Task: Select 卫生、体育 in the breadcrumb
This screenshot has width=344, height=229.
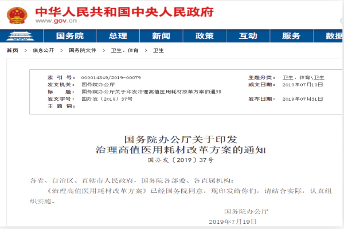Action: 124,50
